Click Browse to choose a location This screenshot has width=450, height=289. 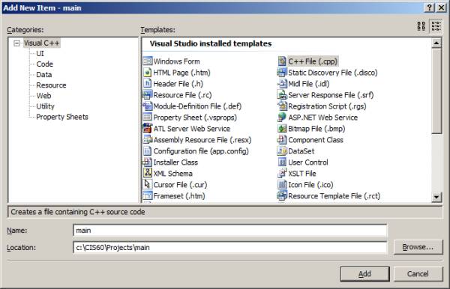418,247
